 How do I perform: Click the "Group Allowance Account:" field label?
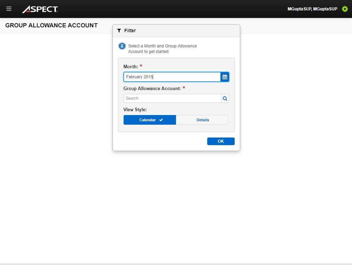[x=152, y=88]
